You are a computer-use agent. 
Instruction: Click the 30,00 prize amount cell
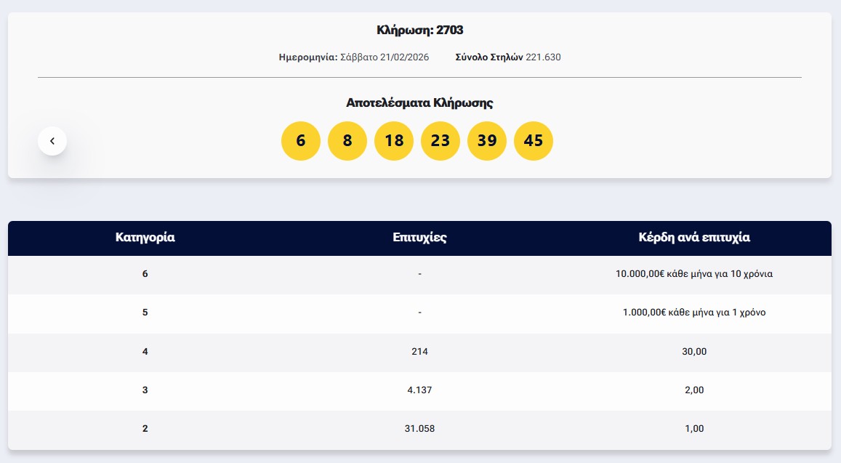[693, 351]
